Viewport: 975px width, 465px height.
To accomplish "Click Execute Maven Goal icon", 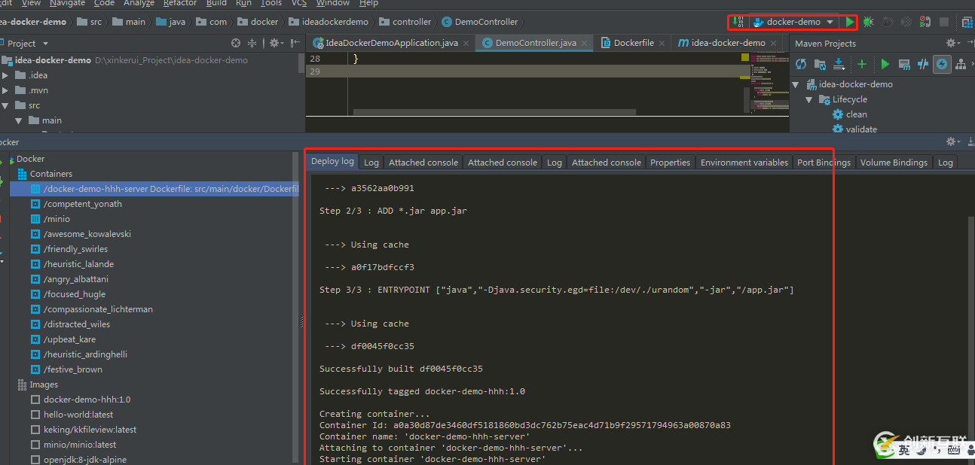I will [x=904, y=65].
